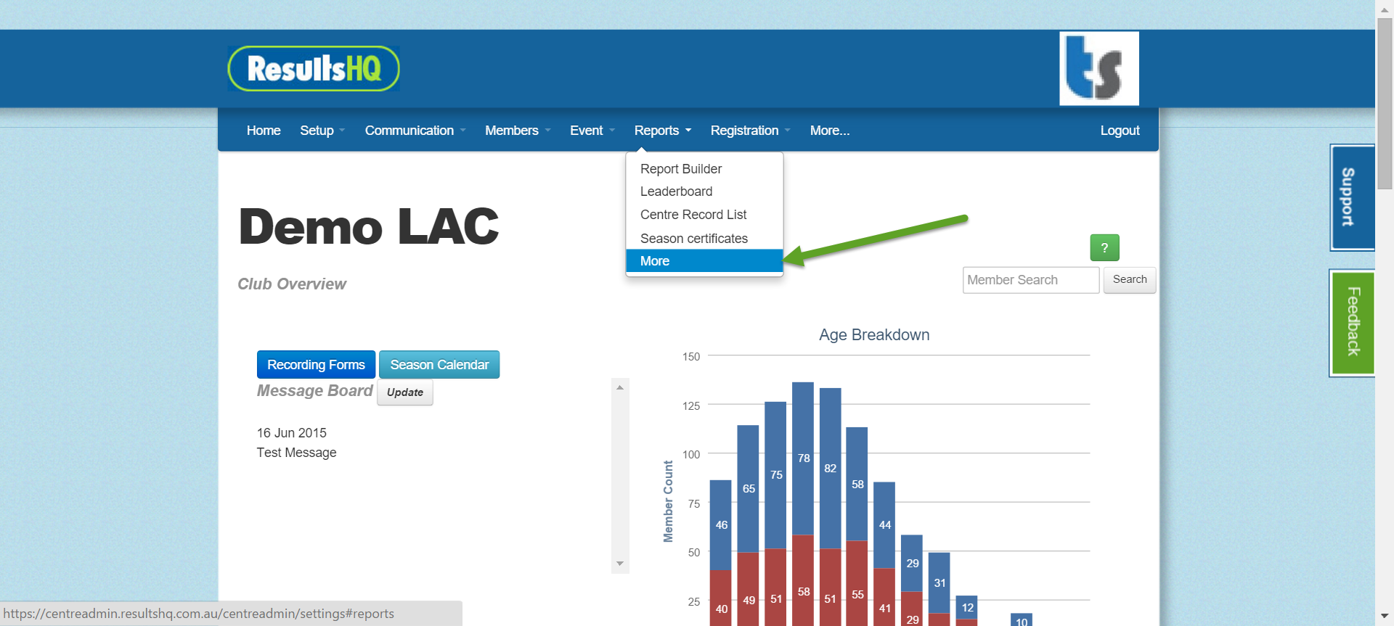Select More in the Reports dropdown
Screen dimensions: 1394x626
pyautogui.click(x=704, y=261)
